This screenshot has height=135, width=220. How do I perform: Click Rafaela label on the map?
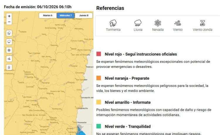[x=27, y=72]
